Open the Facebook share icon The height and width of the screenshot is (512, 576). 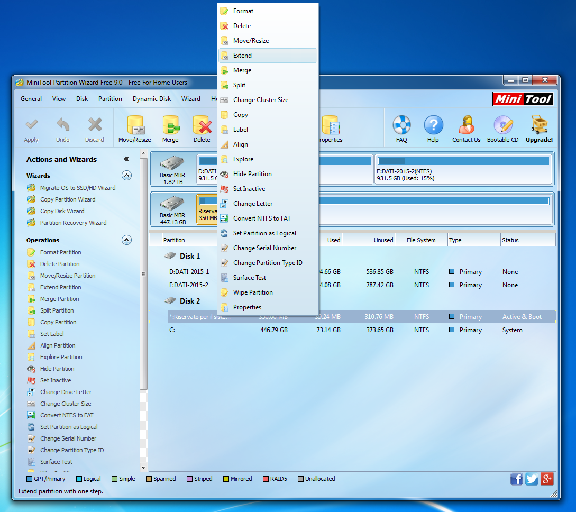point(516,479)
